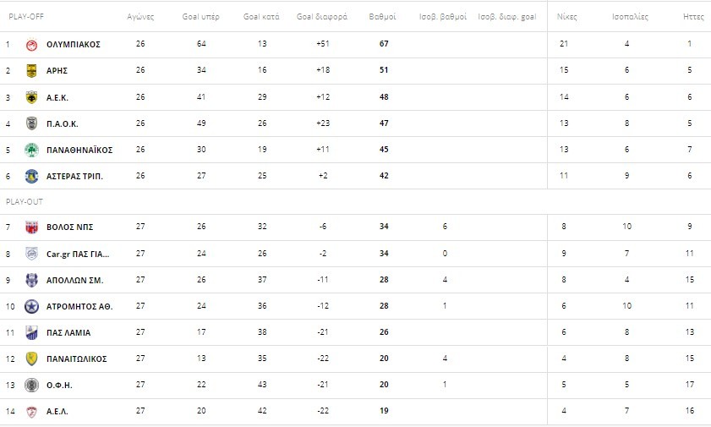Click the Panaitolikos yellow crest
Image resolution: width=711 pixels, height=427 pixels.
(x=31, y=359)
